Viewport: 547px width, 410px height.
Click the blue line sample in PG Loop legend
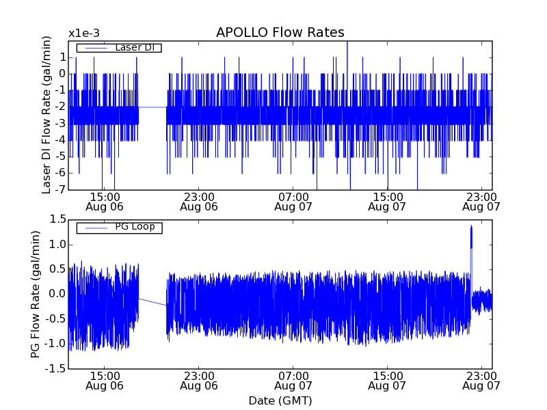click(94, 228)
